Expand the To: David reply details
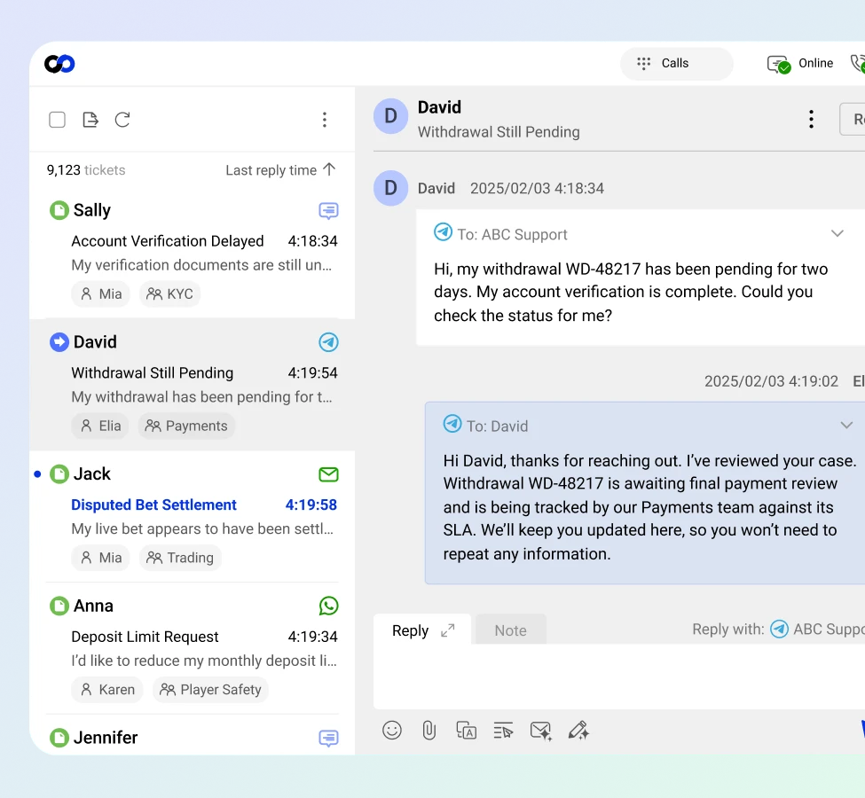The image size is (865, 798). point(846,426)
